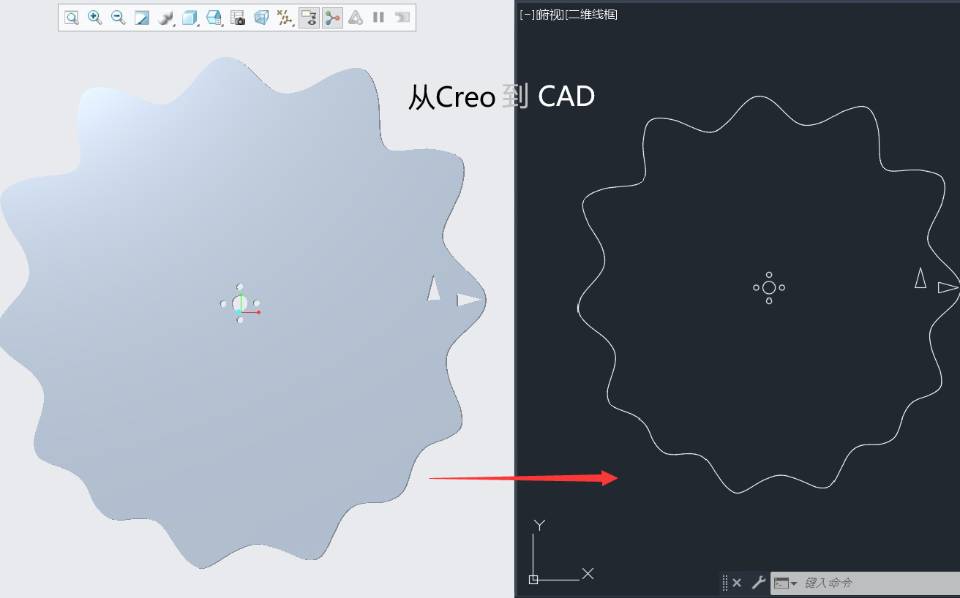The image size is (960, 598).
Task: Open the rendering options spheres icon
Action: point(166,18)
